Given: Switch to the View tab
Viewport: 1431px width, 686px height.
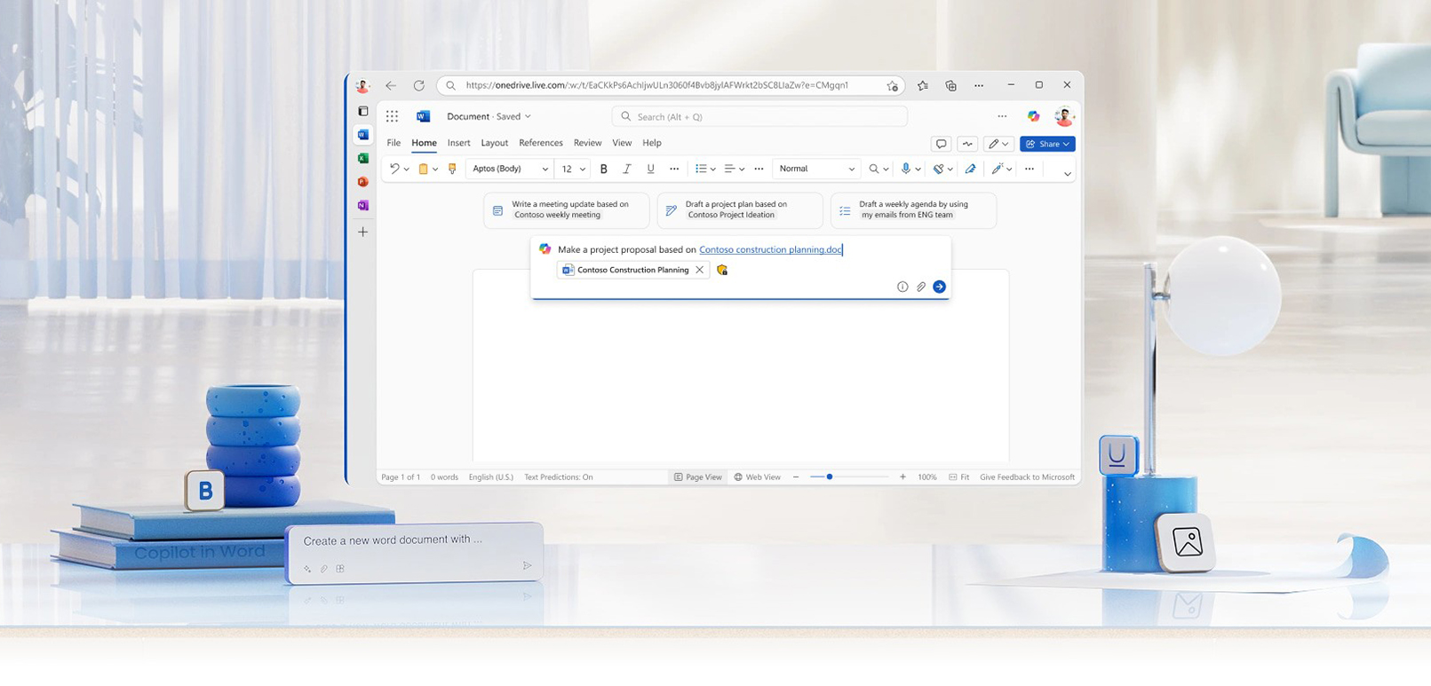Looking at the screenshot, I should click(x=622, y=143).
